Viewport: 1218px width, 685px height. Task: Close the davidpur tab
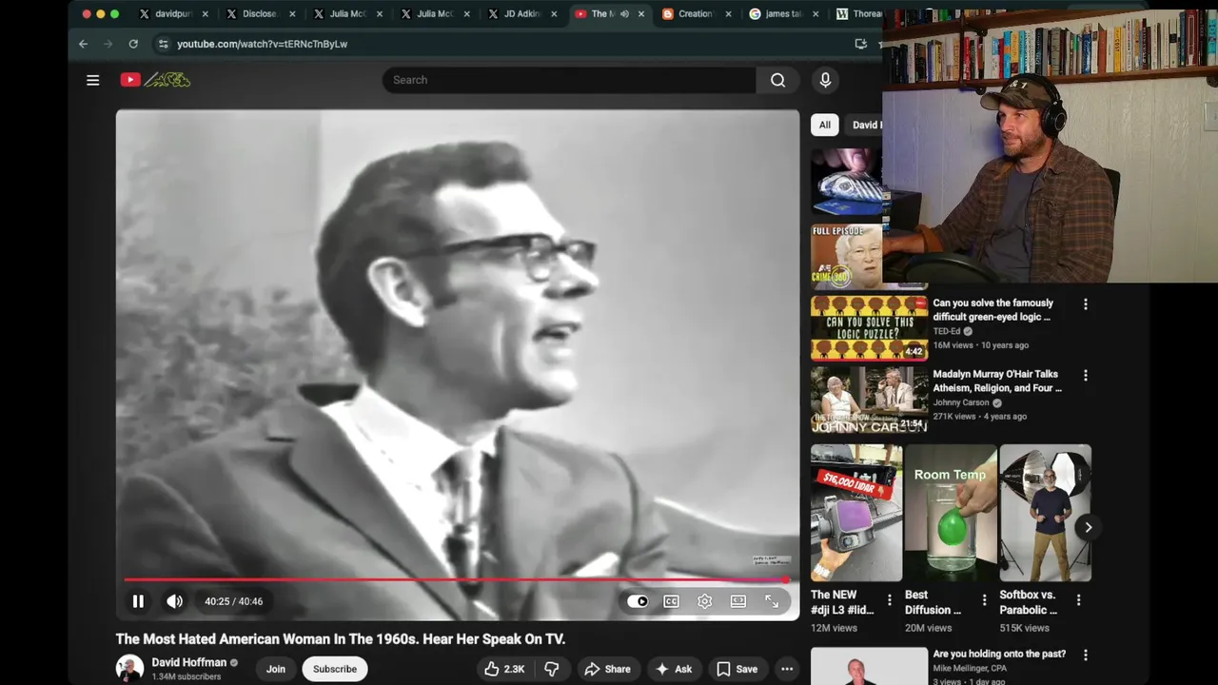click(205, 14)
